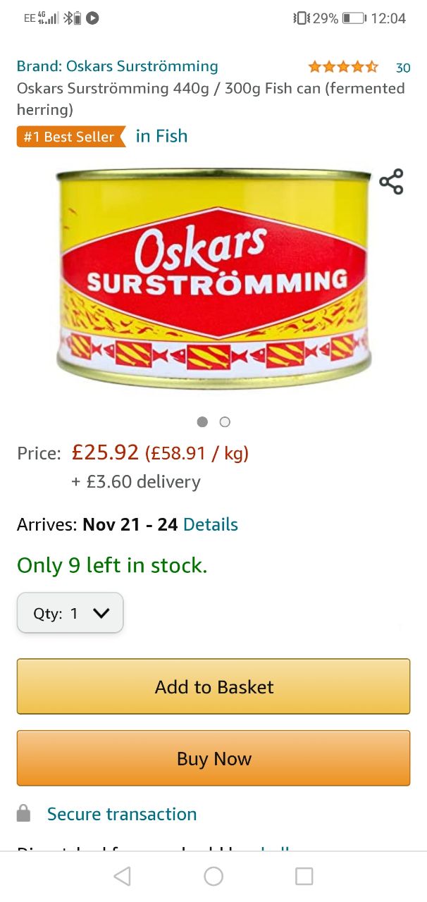Tap the Oskars Surströmming can image
Screen dimensions: 427x902
click(213, 277)
